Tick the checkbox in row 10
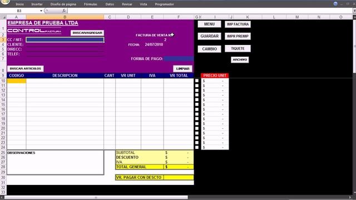 tap(197, 81)
